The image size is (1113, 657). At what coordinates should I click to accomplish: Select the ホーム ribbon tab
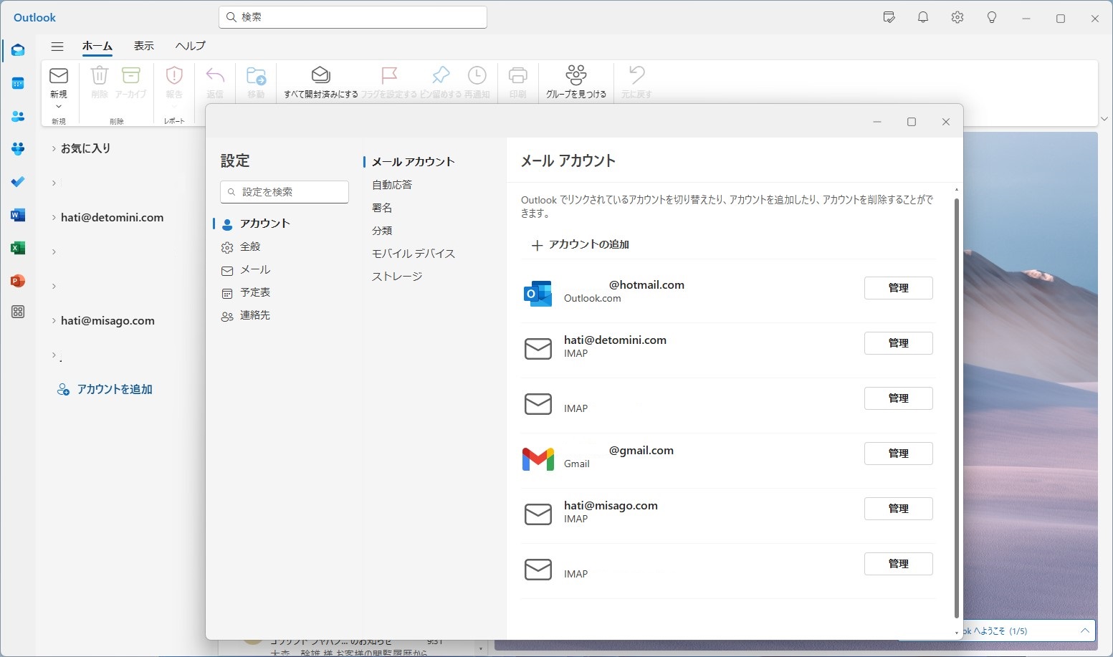click(97, 46)
